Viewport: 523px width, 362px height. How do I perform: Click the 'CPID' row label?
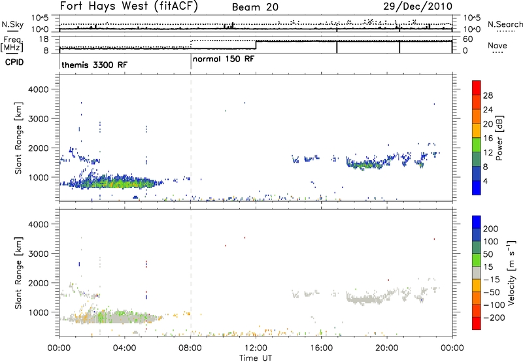pos(14,62)
